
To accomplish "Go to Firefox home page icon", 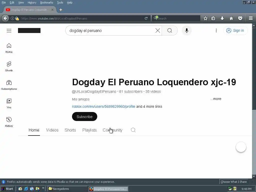I will point(231,18).
